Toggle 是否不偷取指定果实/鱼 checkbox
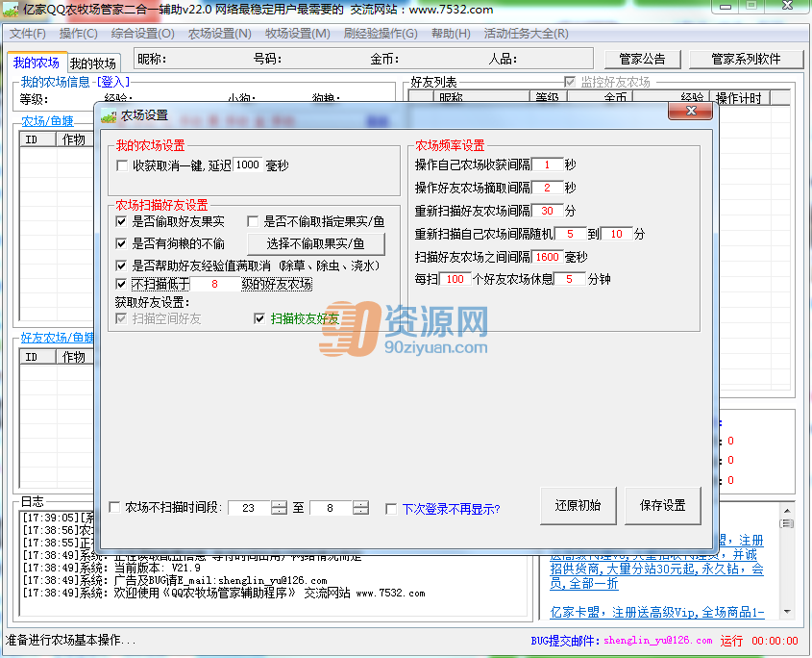The width and height of the screenshot is (812, 658). pyautogui.click(x=253, y=222)
